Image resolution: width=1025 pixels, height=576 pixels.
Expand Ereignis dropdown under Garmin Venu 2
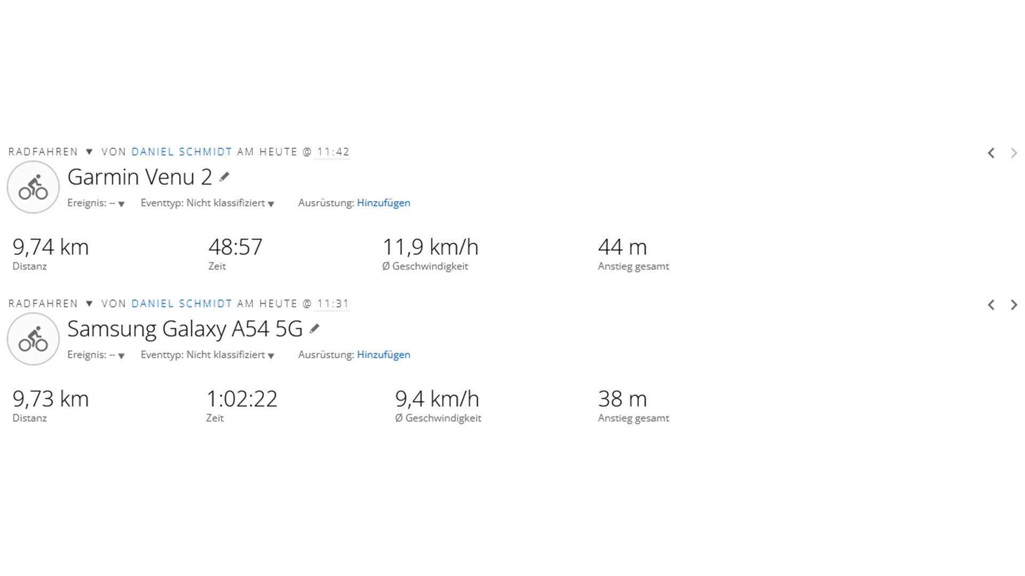[121, 204]
